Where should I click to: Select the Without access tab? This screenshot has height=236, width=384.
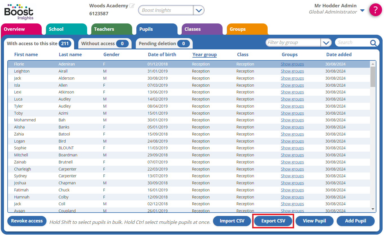tap(105, 43)
